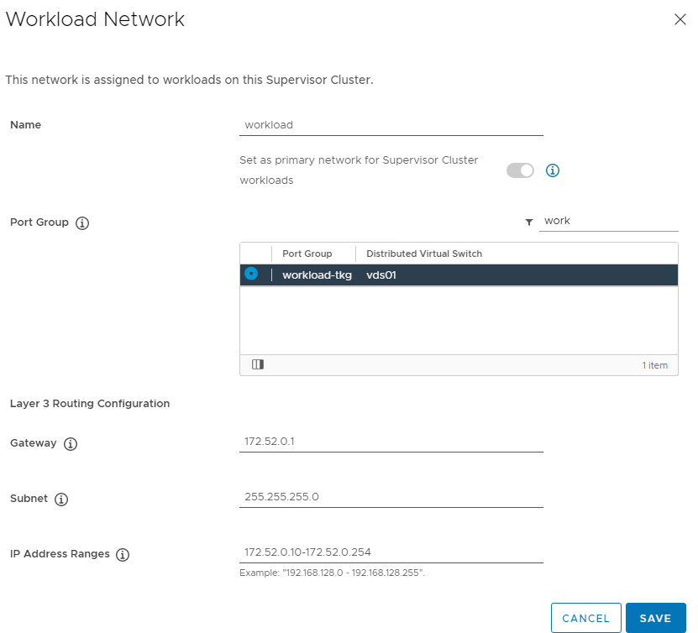Save the workload network settings
The height and width of the screenshot is (633, 698).
pyautogui.click(x=655, y=618)
